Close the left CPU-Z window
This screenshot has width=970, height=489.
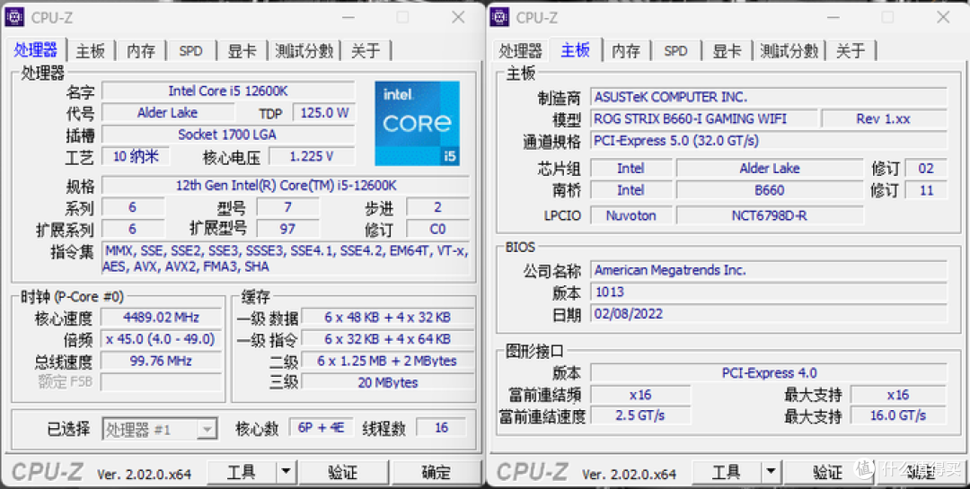tap(458, 17)
